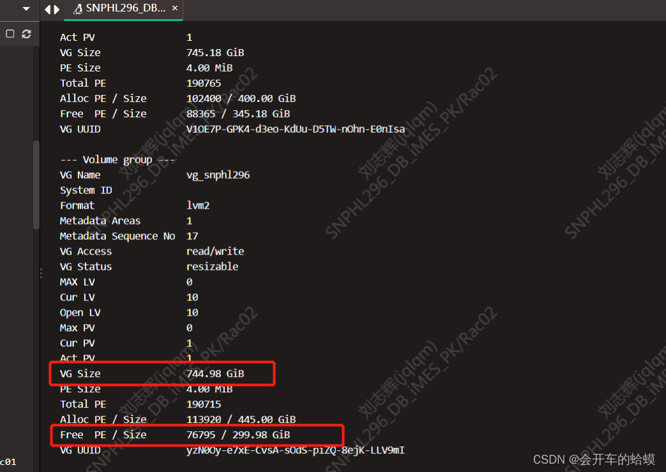
Task: Click the terminal scrollbar thumb
Action: point(36,185)
